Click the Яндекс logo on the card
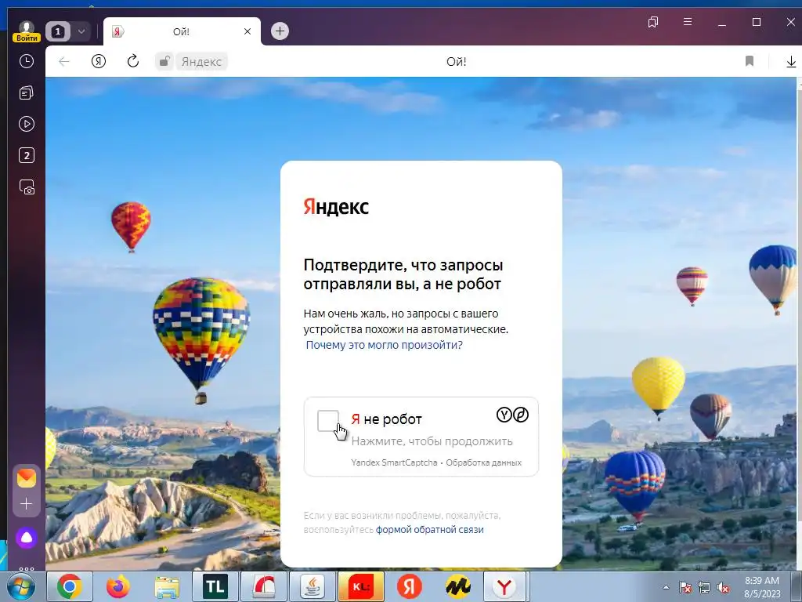Image resolution: width=802 pixels, height=602 pixels. (336, 207)
